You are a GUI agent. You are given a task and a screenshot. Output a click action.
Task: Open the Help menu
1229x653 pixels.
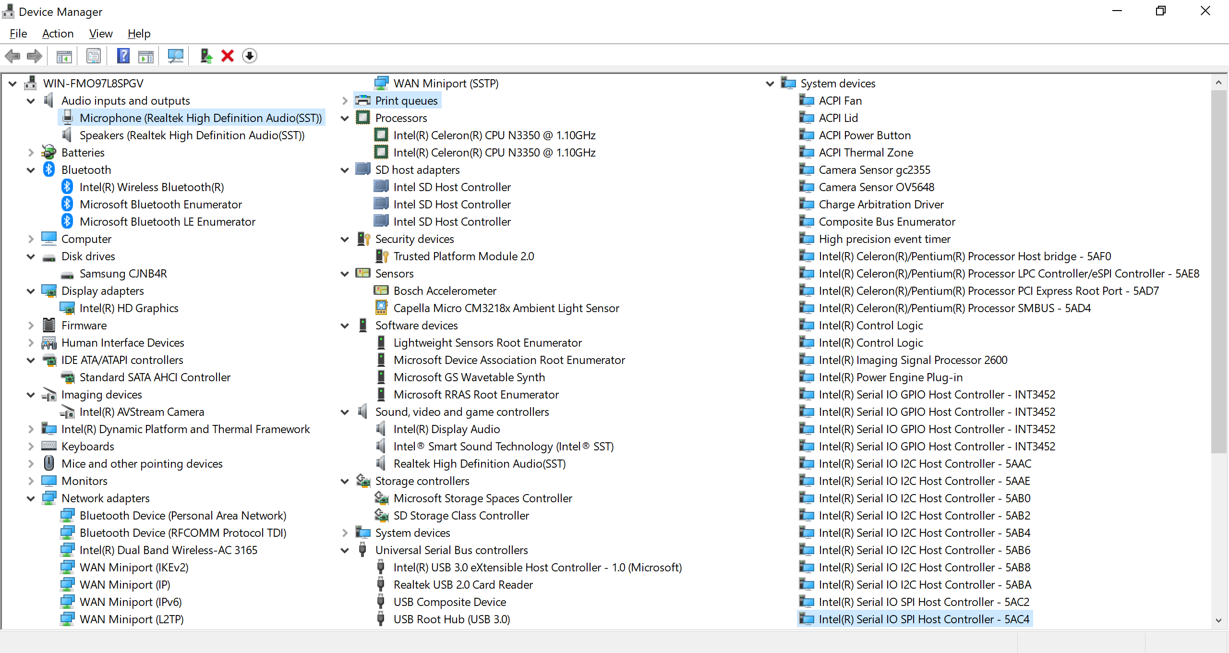click(x=139, y=34)
